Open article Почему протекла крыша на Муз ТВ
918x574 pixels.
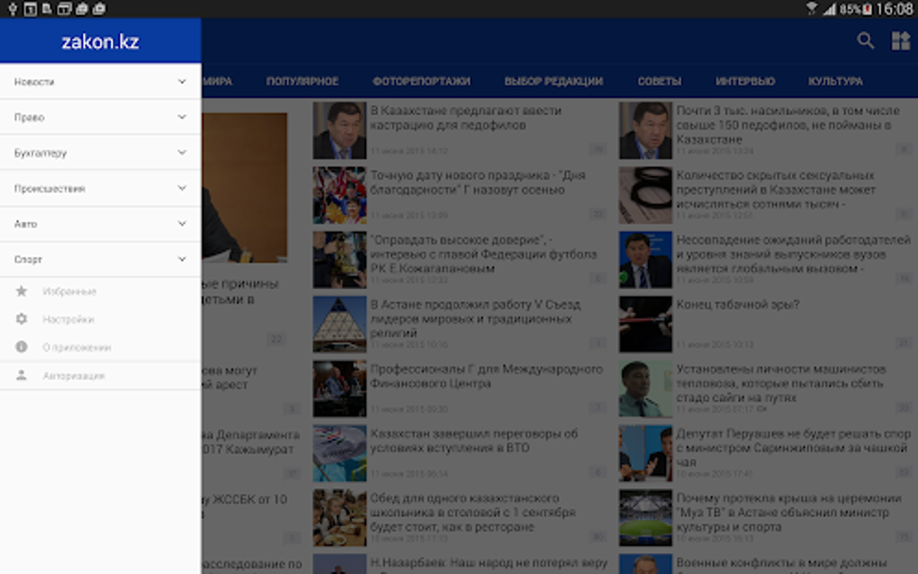789,513
